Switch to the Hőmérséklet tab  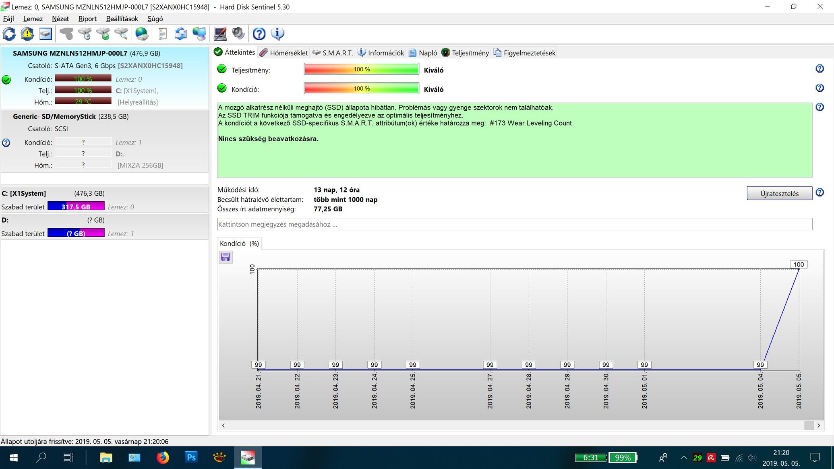tap(284, 53)
